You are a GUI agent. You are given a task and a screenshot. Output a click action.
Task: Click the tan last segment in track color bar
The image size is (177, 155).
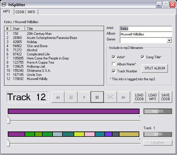(x=129, y=134)
